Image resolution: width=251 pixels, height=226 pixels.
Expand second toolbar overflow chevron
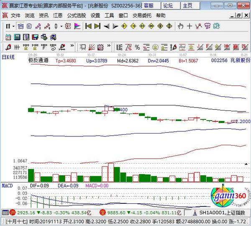pyautogui.click(x=109, y=46)
